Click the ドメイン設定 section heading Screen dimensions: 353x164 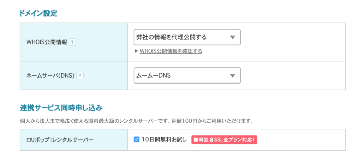tap(38, 13)
